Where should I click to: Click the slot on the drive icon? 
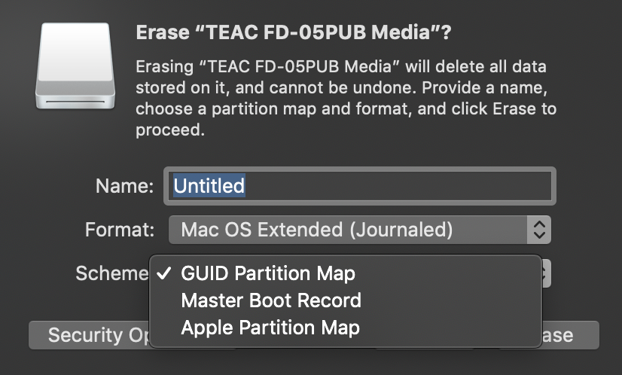pos(75,102)
